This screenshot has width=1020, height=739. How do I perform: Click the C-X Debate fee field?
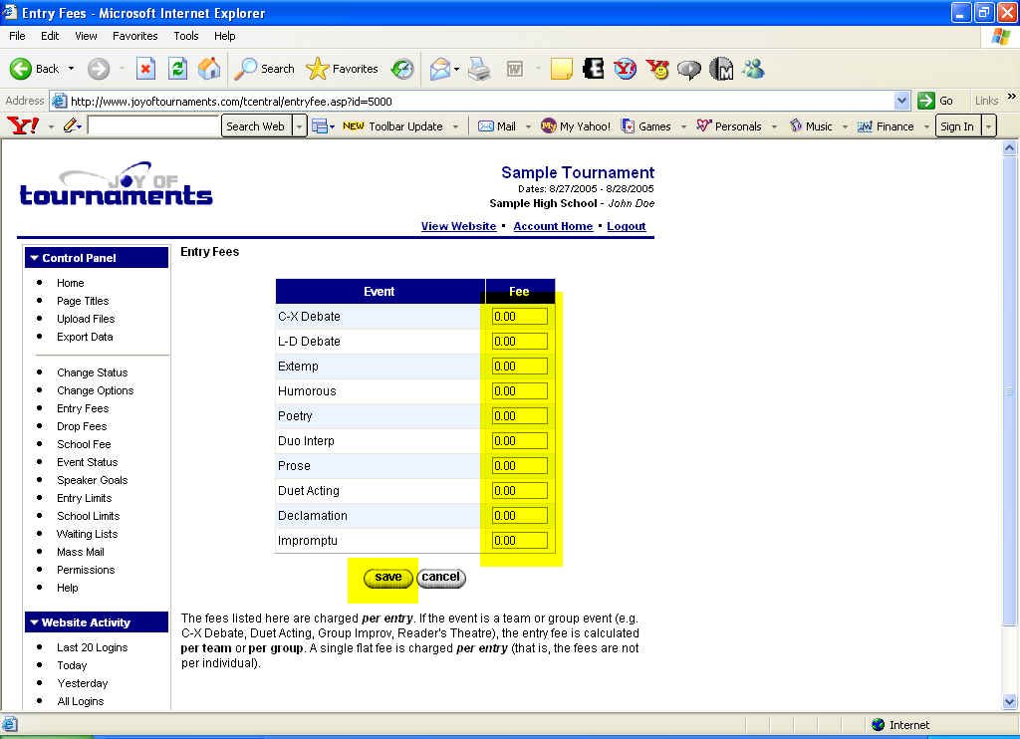[519, 317]
